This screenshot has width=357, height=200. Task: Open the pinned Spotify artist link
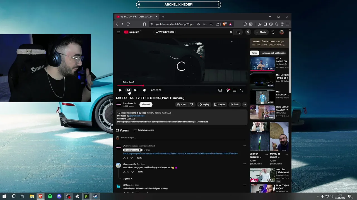point(180,154)
